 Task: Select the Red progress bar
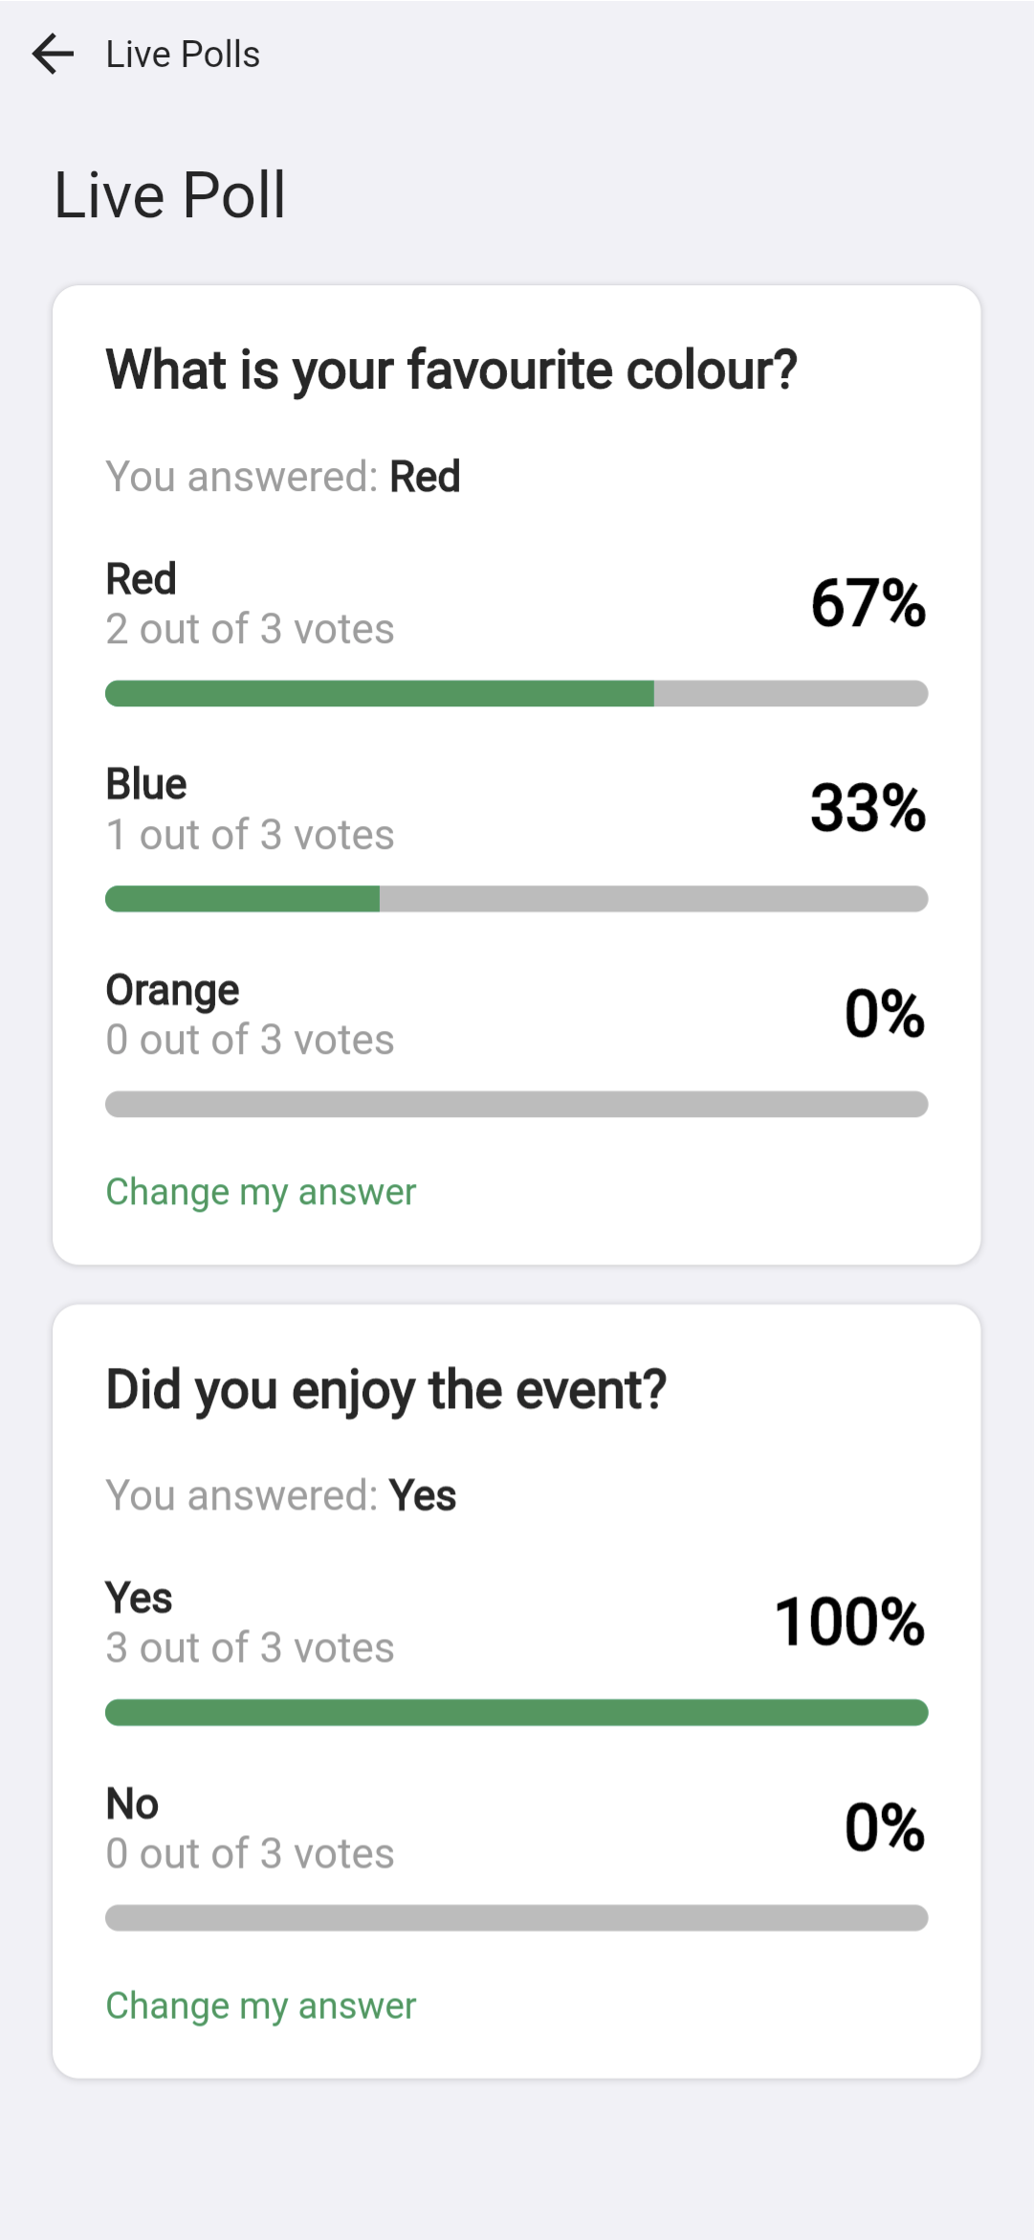tap(517, 693)
